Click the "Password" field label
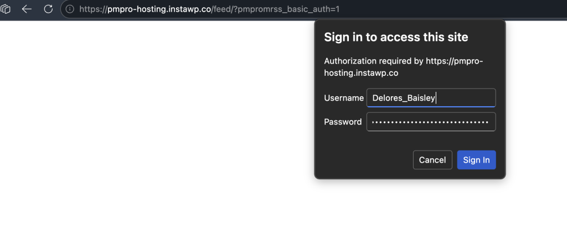This screenshot has width=567, height=244. [343, 122]
